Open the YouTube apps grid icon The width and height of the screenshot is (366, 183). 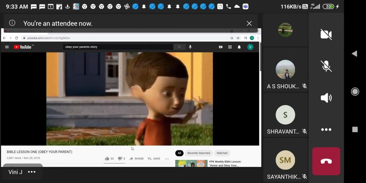point(230,47)
